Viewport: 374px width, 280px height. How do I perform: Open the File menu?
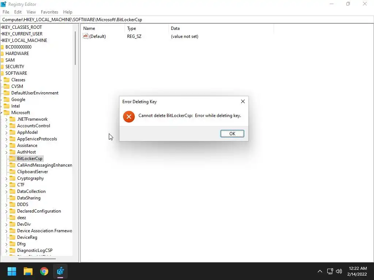pyautogui.click(x=6, y=12)
